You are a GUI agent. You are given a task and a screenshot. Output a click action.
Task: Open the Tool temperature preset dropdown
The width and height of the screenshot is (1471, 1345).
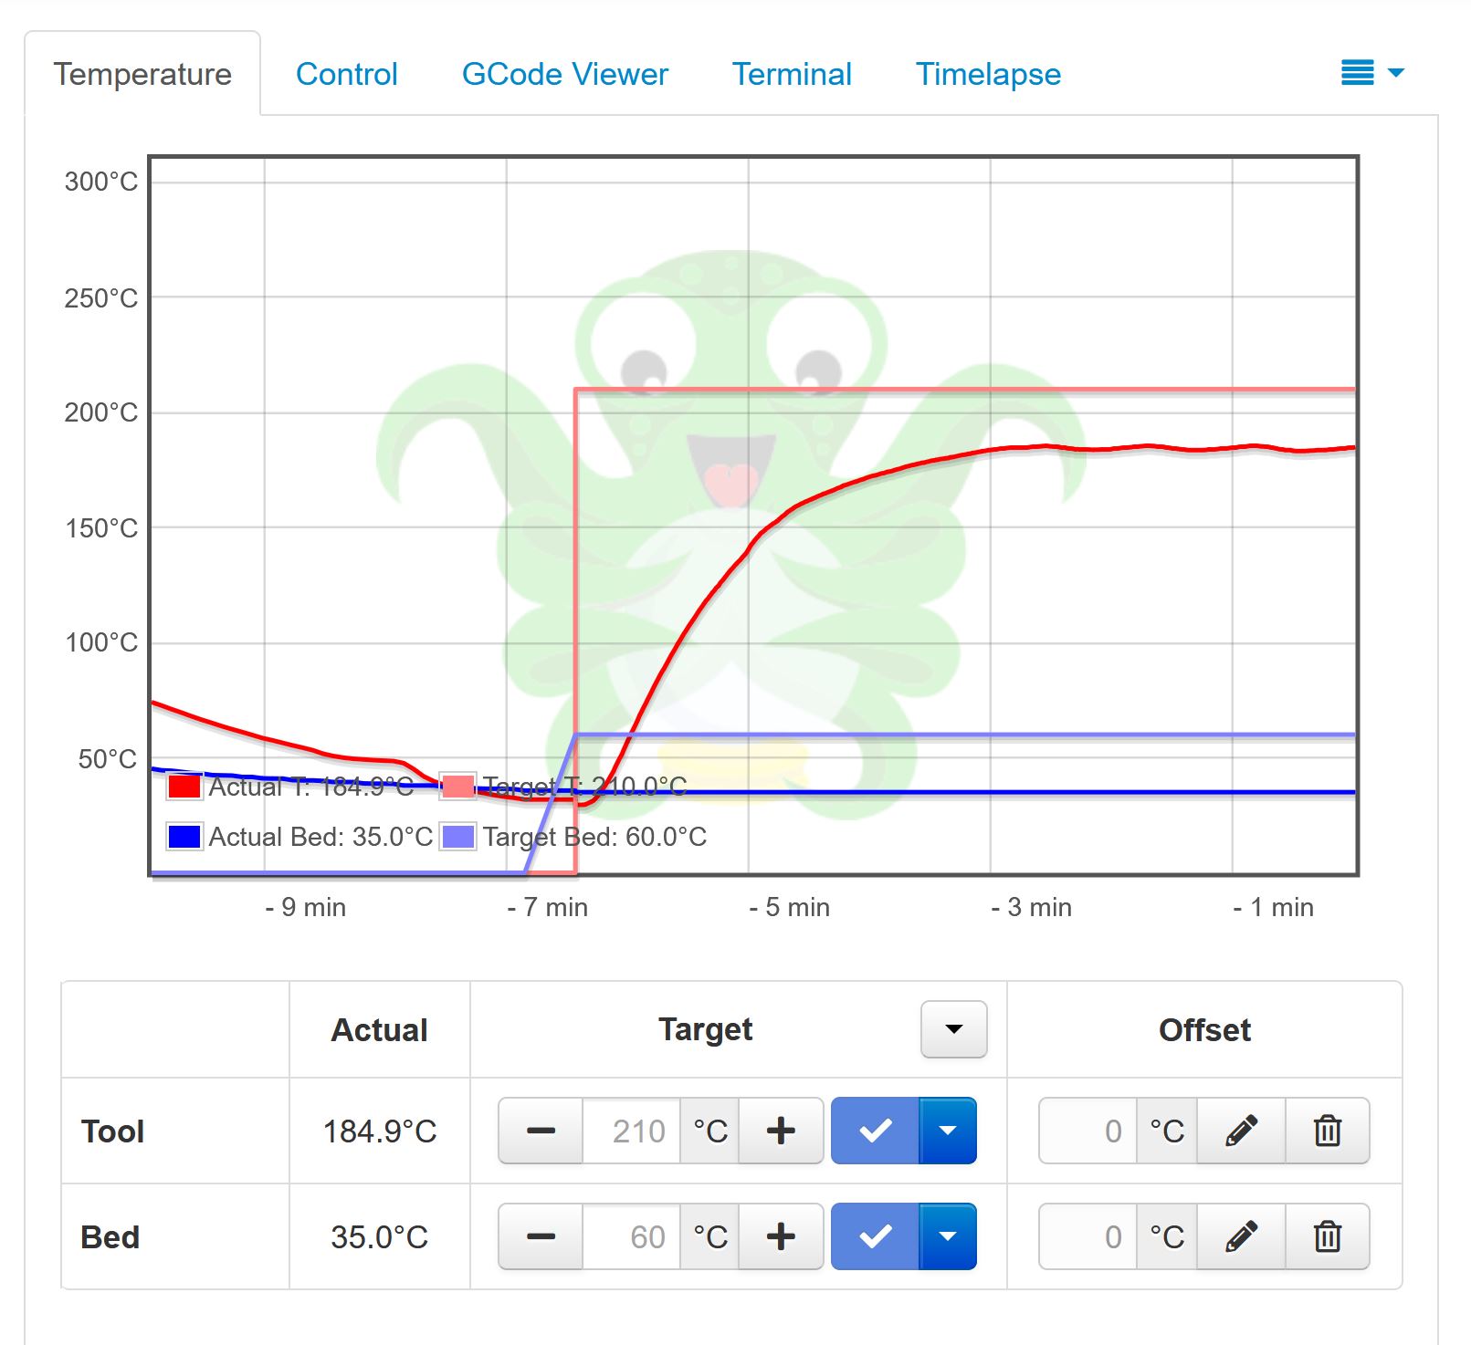click(948, 1131)
